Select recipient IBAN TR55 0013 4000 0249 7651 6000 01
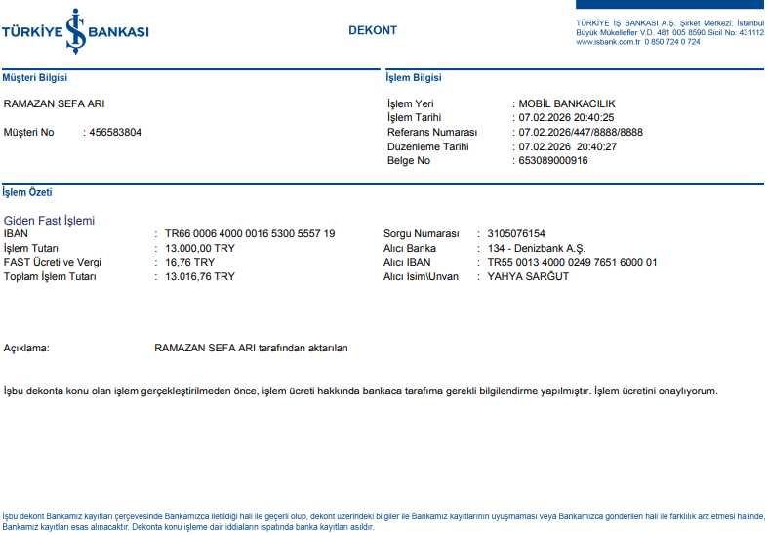 (x=572, y=262)
